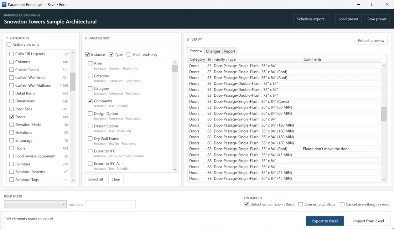
Task: Click the preview table scroll-down arrow
Action: [384, 180]
